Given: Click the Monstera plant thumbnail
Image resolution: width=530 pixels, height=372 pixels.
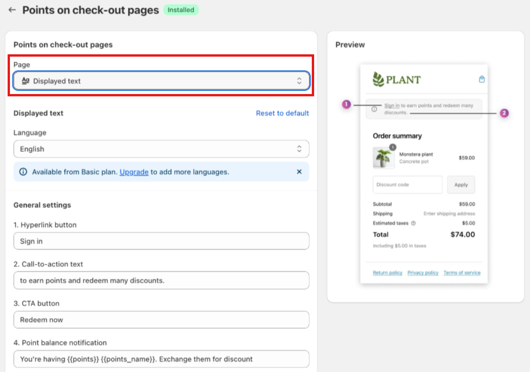Looking at the screenshot, I should [x=383, y=158].
